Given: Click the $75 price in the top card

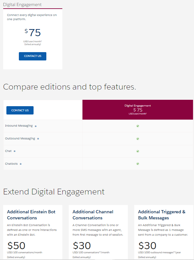Looking at the screenshot, I should pos(33,33).
